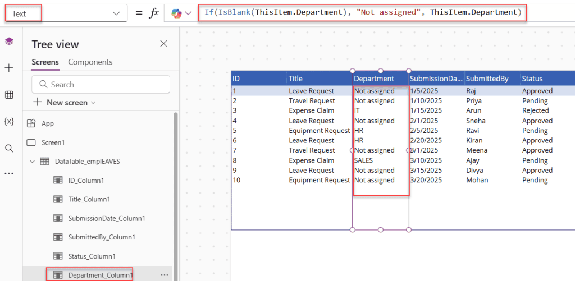Click the Title column header
Viewport: 575px width, 281px height.
point(320,79)
